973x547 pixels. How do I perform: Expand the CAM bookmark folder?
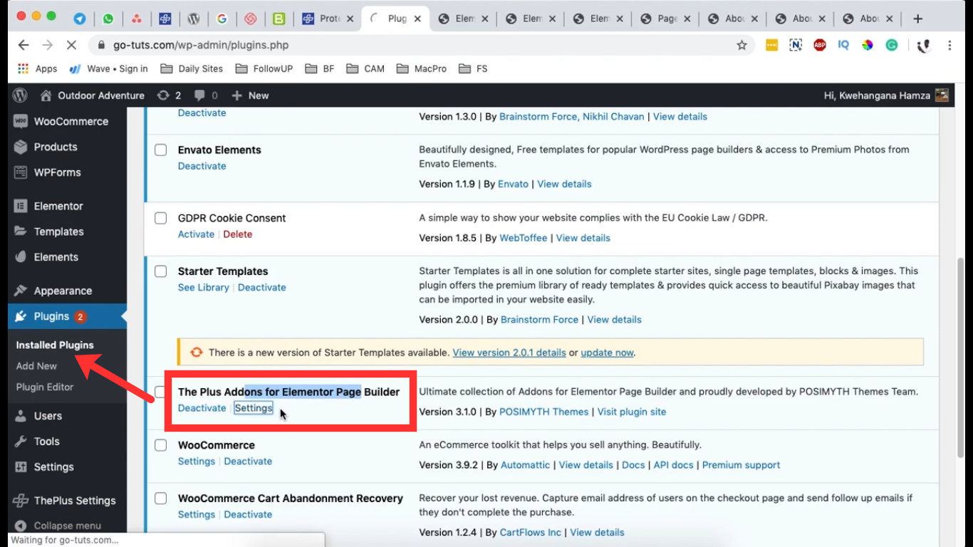click(365, 68)
